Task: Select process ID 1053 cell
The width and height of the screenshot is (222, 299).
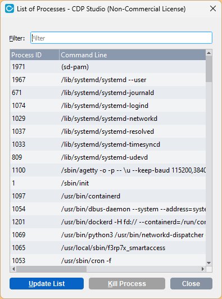Action: (x=35, y=260)
